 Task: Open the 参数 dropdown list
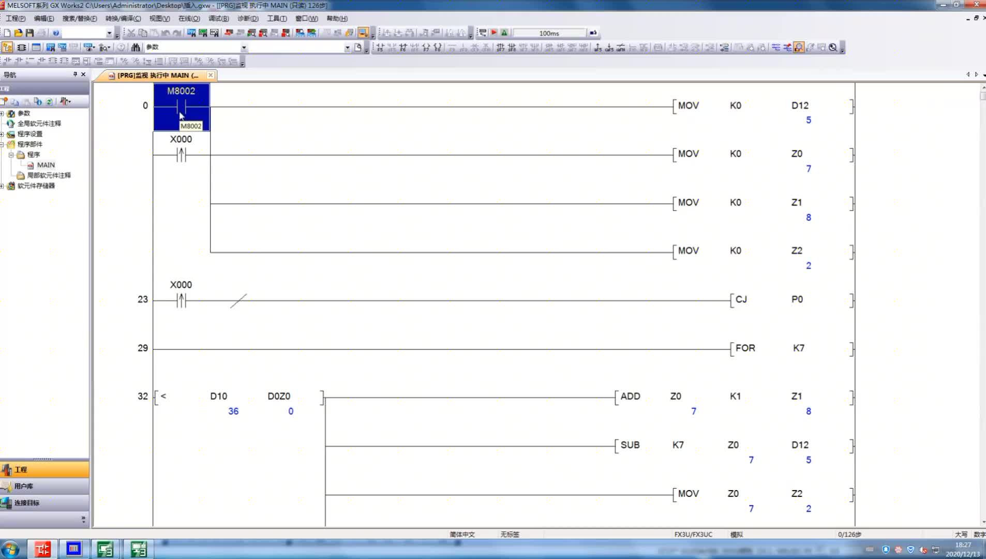tap(244, 48)
